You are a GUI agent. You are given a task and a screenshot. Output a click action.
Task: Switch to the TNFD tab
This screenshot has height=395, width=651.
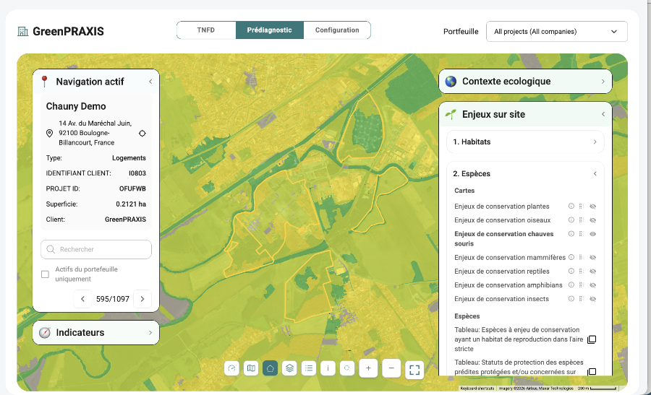[x=206, y=30]
